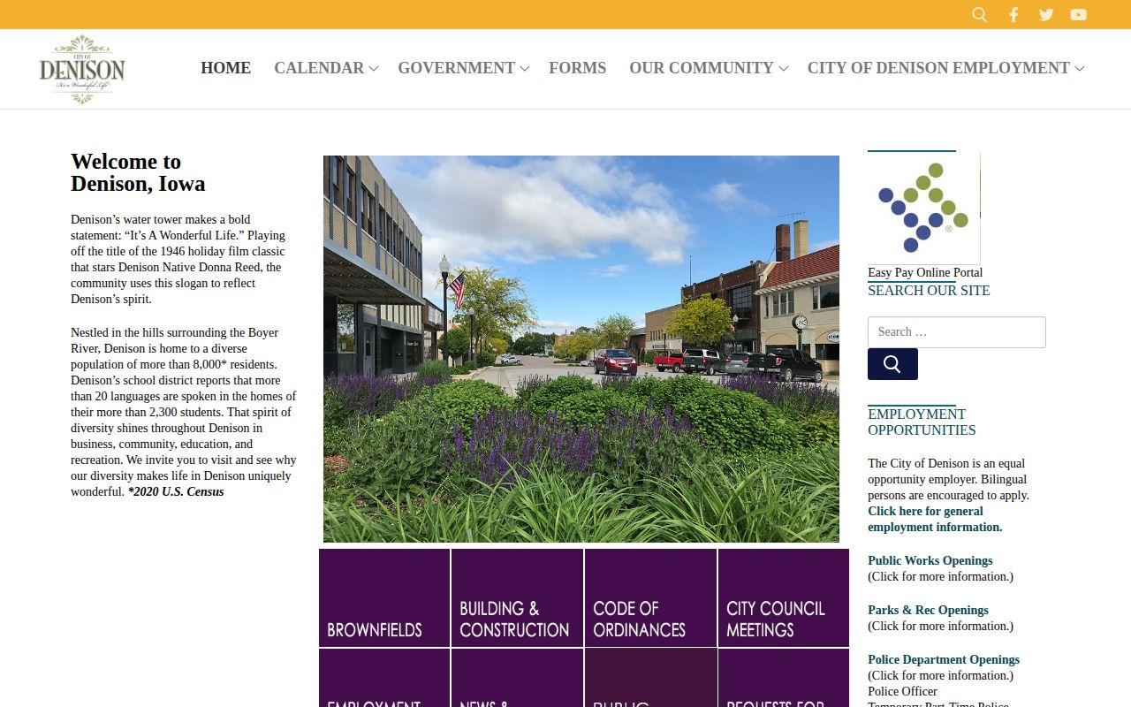The width and height of the screenshot is (1131, 707).
Task: Click the *2020 U.S. Census footnote text
Action: coord(176,491)
